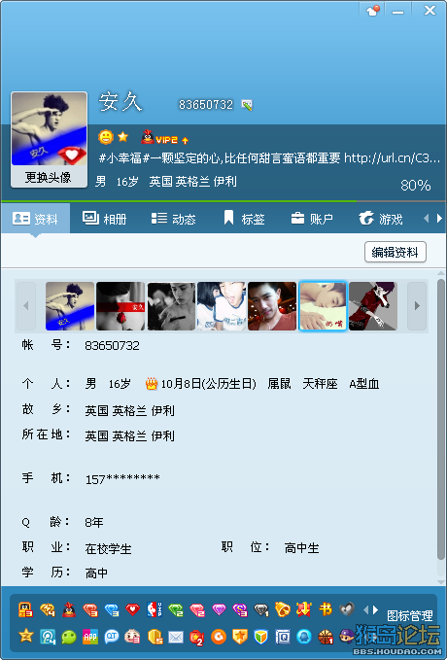Click the mail envelope icon
The width and height of the screenshot is (447, 660).
coord(176,638)
